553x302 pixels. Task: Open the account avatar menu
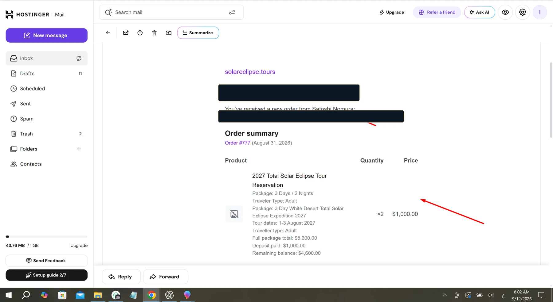[x=540, y=12]
